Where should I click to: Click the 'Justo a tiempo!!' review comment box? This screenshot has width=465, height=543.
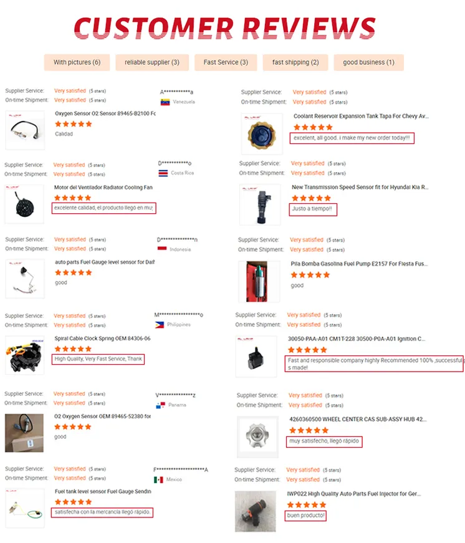(312, 210)
